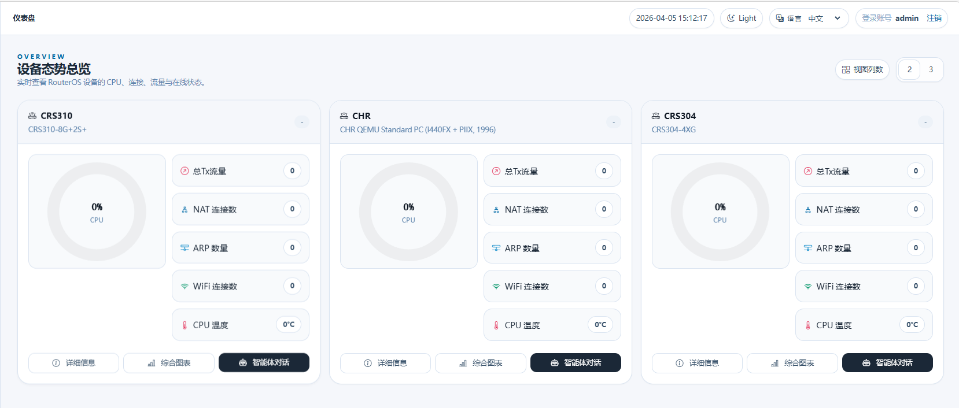This screenshot has width=959, height=408.
Task: Set view column count to 3
Action: click(931, 69)
